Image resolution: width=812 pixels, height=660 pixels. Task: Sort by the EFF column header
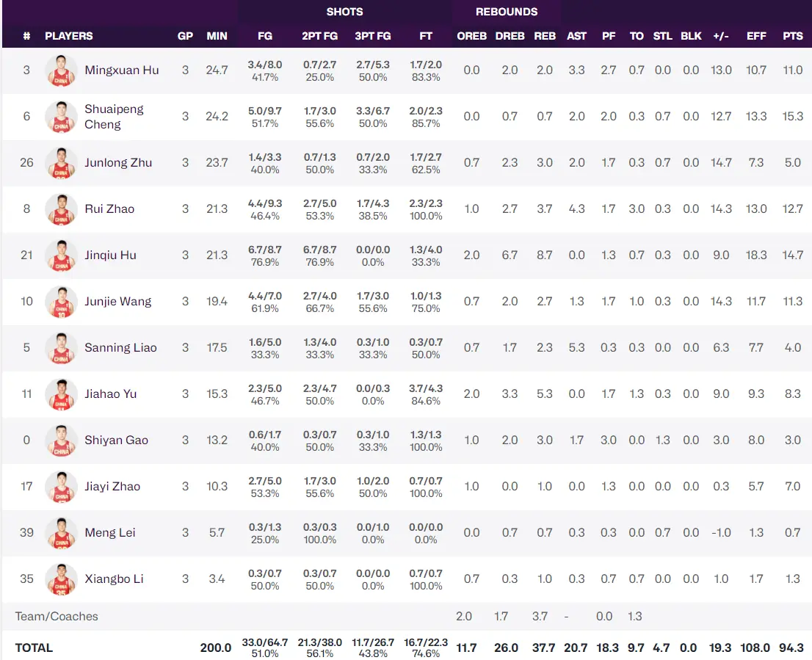coord(756,36)
